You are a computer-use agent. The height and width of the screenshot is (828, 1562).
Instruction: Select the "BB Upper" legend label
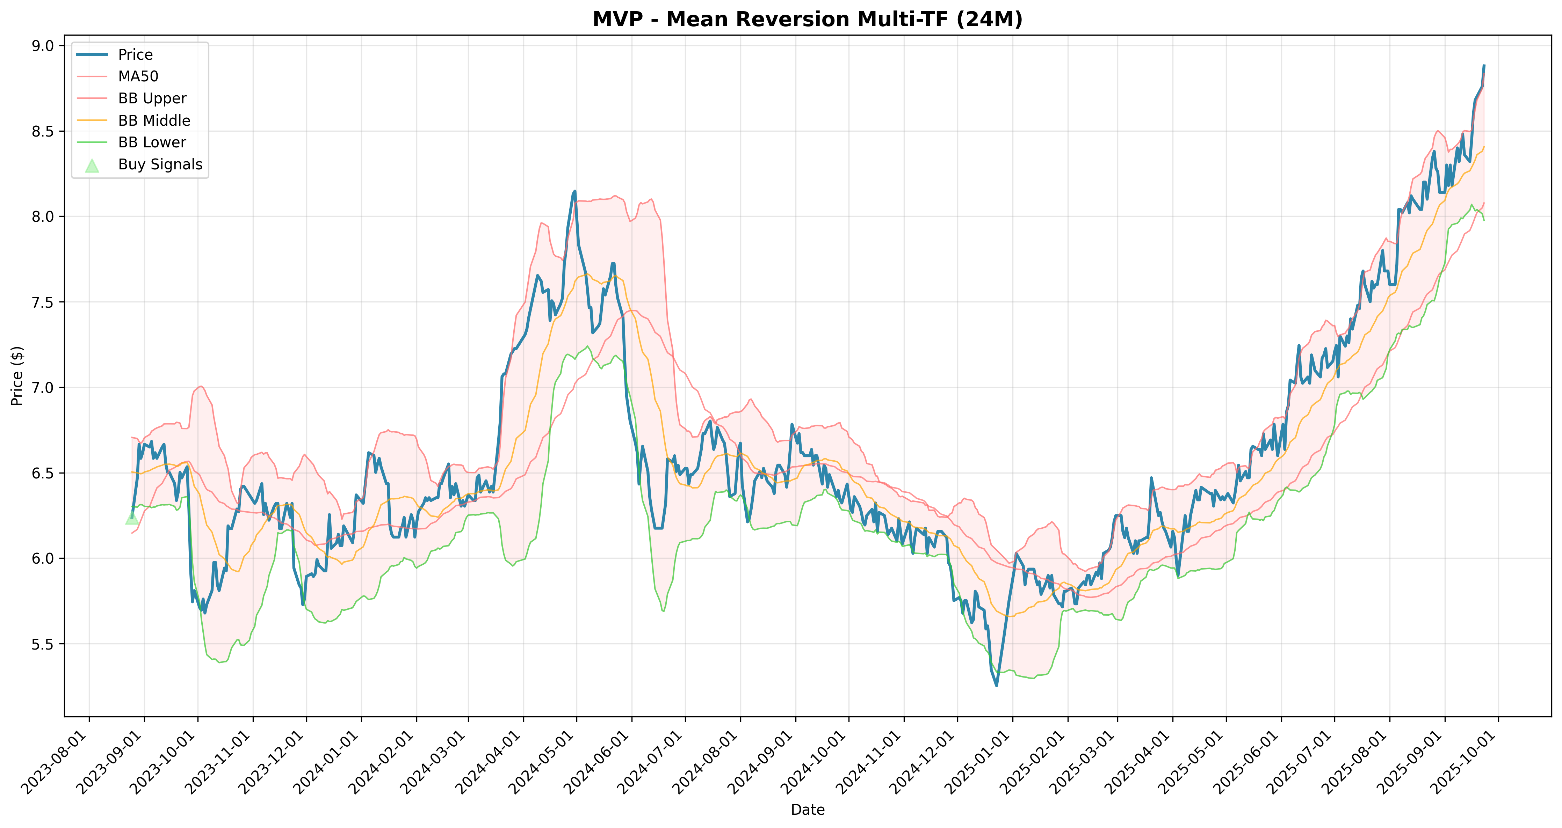pyautogui.click(x=152, y=98)
